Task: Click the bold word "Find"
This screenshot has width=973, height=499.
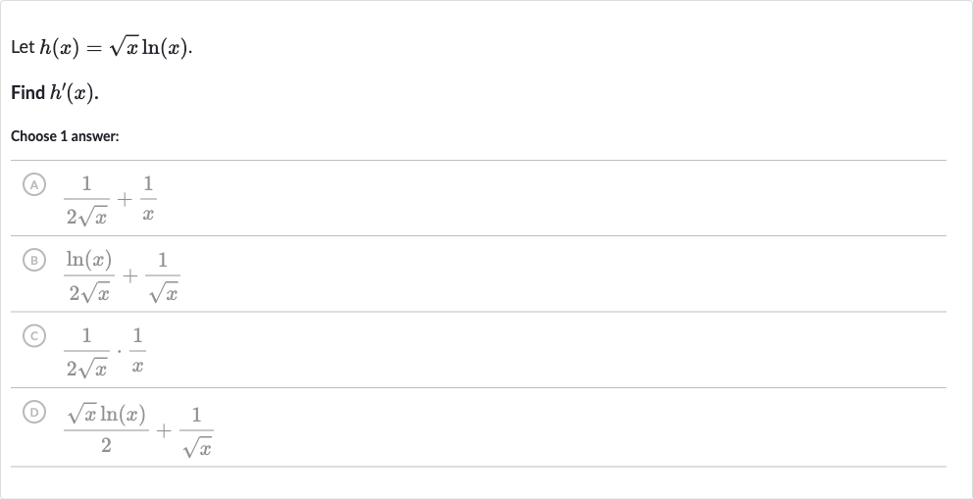Action: point(27,93)
